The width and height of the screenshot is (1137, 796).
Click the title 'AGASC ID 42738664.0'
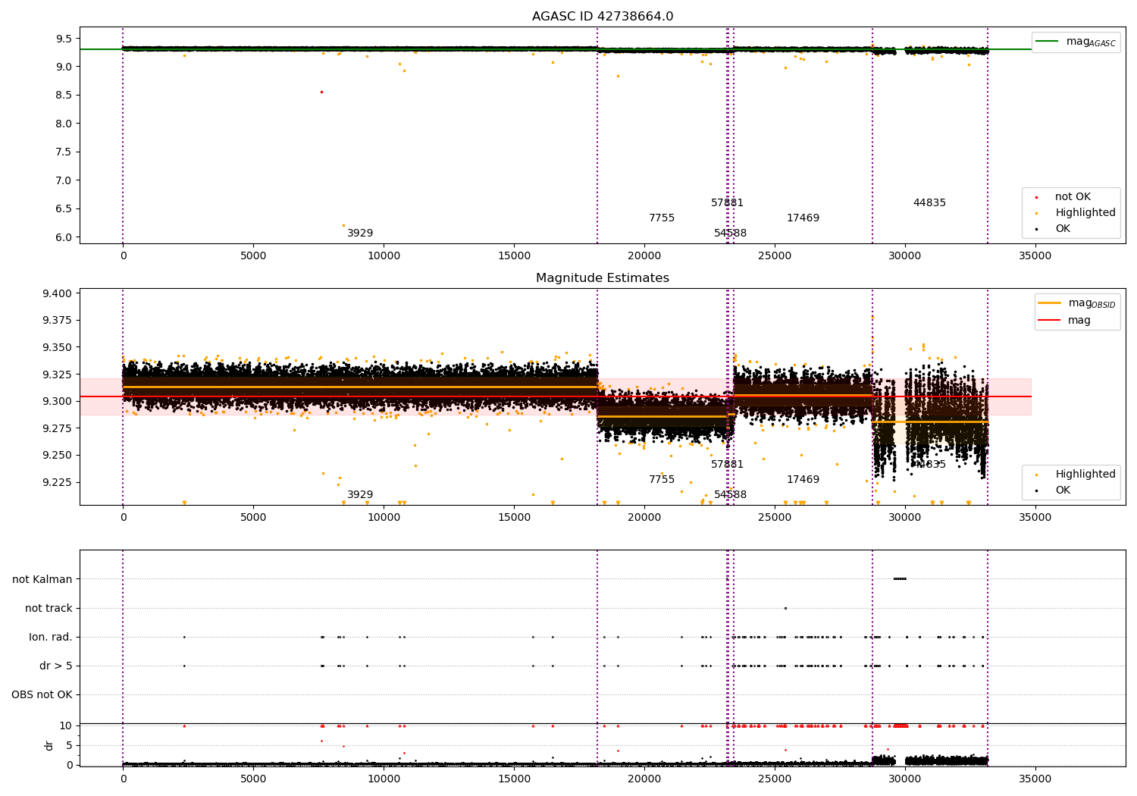(x=603, y=17)
